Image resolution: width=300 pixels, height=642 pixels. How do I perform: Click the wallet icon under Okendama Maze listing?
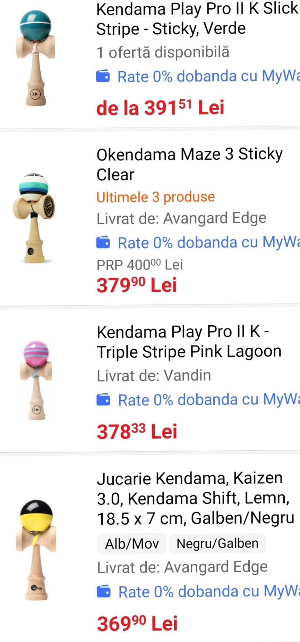point(103,242)
